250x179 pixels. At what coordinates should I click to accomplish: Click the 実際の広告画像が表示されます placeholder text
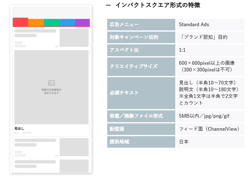coord(51,91)
